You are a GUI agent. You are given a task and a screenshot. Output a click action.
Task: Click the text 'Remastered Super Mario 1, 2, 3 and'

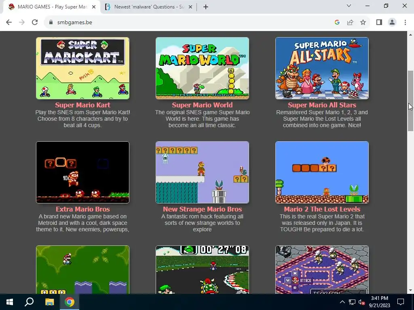322,112
